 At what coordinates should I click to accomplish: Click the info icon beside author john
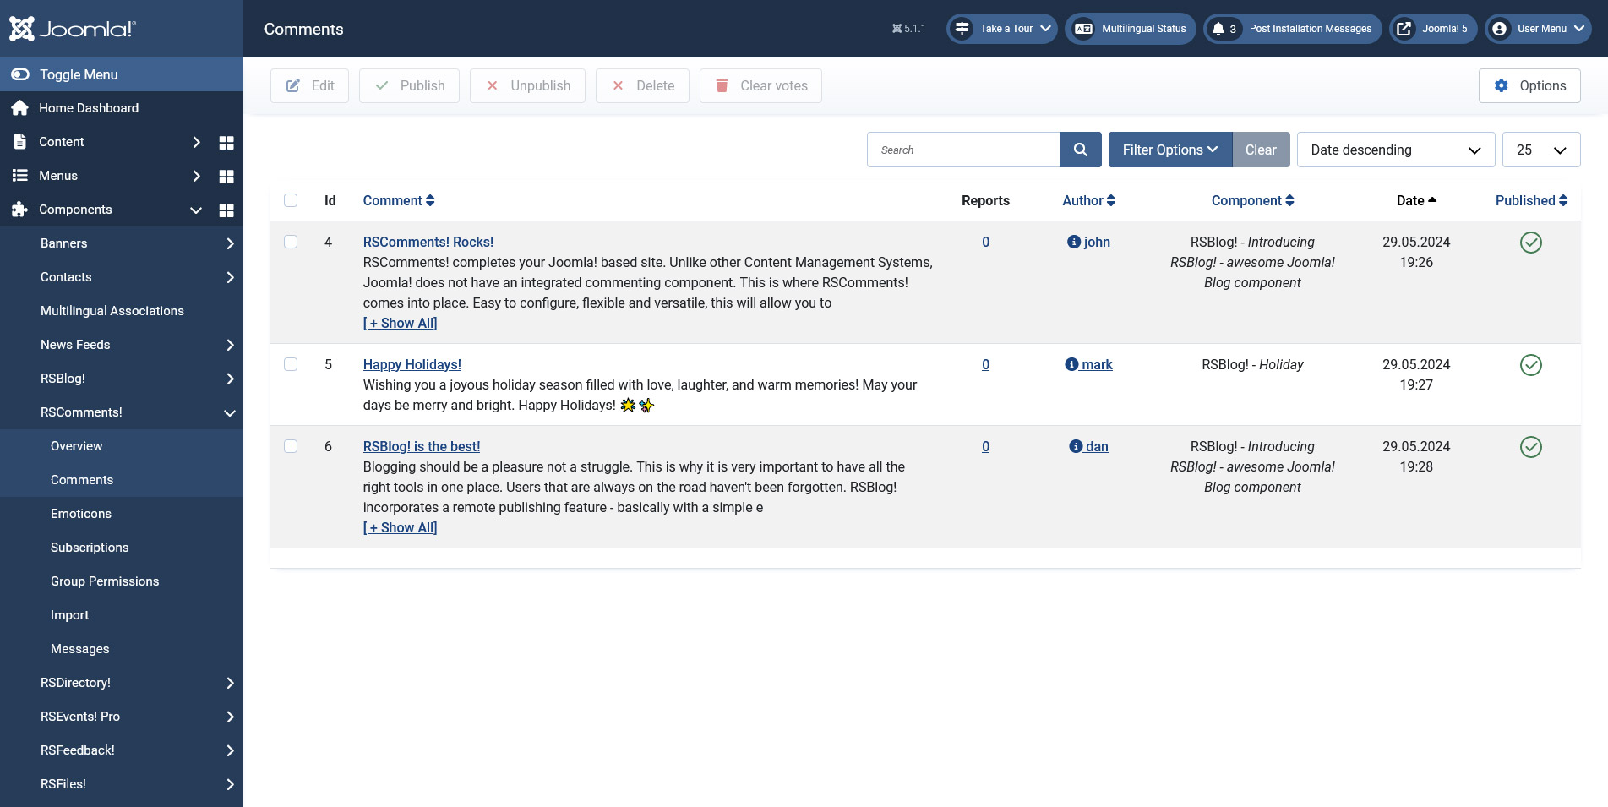tap(1074, 242)
